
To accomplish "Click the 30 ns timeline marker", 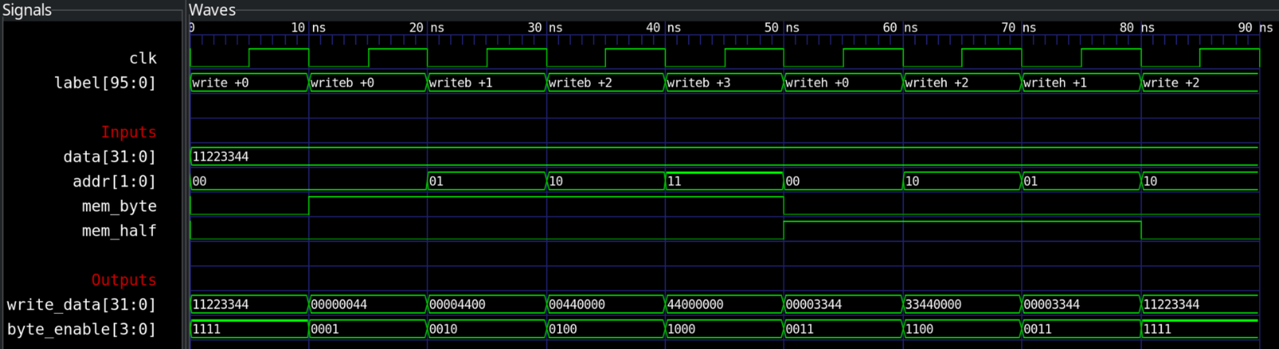I will (545, 28).
